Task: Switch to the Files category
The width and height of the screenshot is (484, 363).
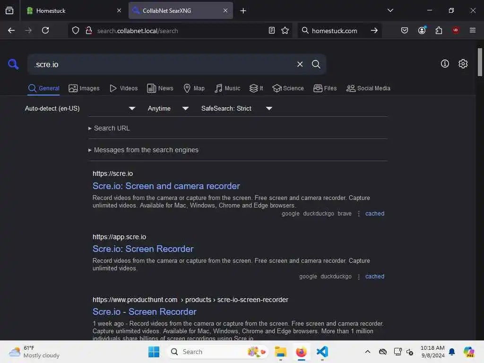Action: (x=325, y=88)
